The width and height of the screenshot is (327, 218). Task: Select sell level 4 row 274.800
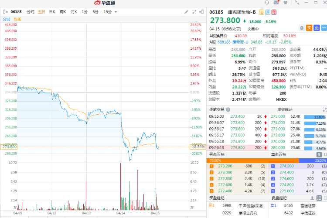[298, 185]
